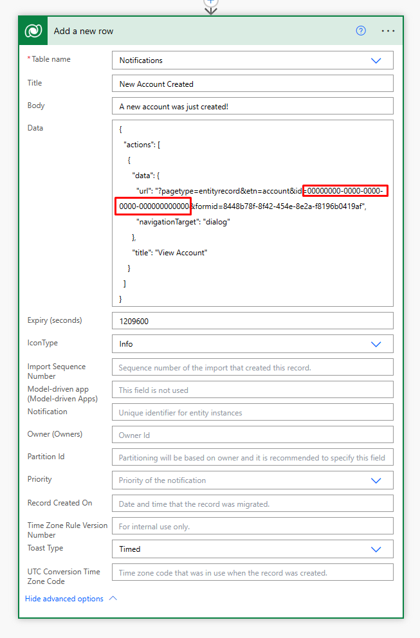Click the Hide advanced options chevron
Screen dimensions: 420x638
point(113,598)
